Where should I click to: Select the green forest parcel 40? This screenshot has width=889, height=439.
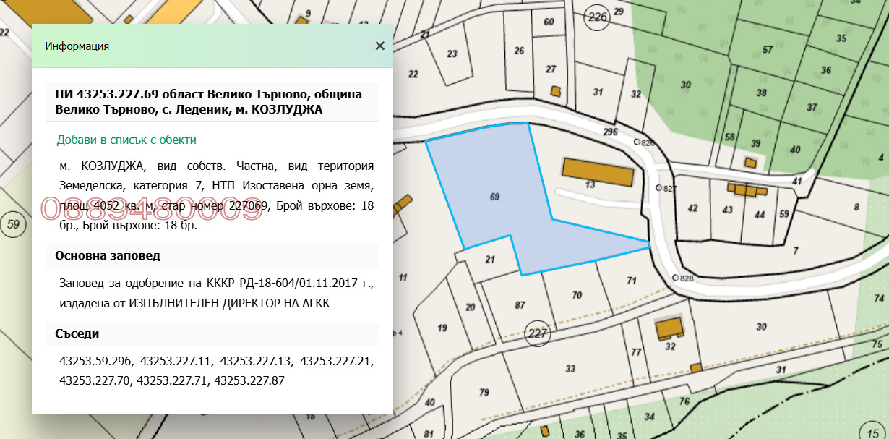(795, 148)
